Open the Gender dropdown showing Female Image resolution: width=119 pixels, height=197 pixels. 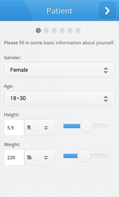click(59, 70)
